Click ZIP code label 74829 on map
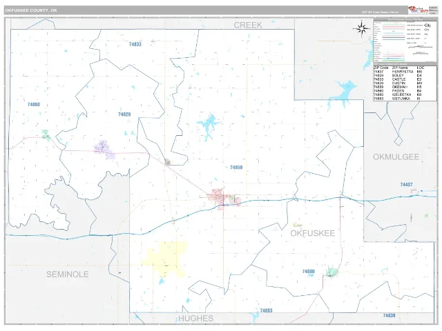This screenshot has width=442, height=331. (124, 114)
